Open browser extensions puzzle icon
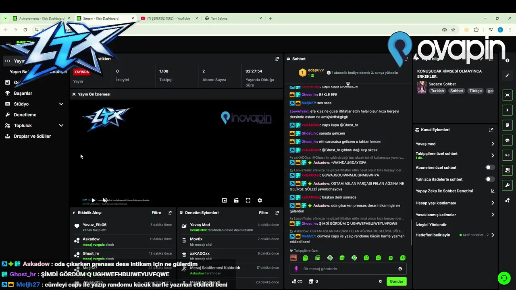The height and width of the screenshot is (290, 516). (x=476, y=30)
